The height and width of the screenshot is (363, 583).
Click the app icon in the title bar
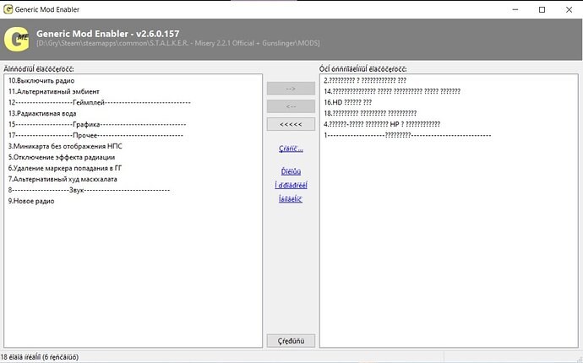(8, 8)
